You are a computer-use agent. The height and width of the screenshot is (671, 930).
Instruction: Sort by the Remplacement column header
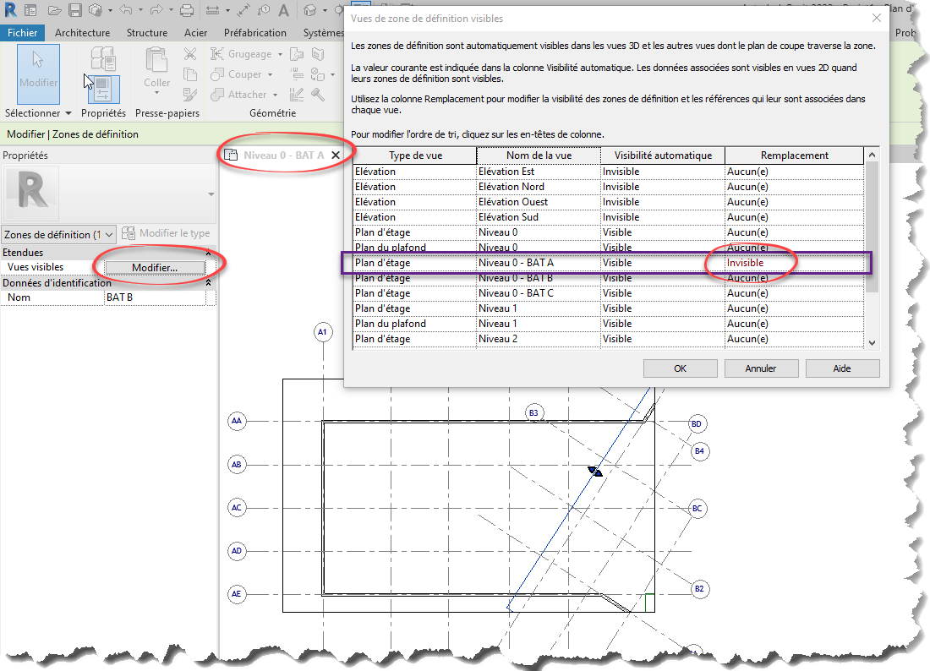click(x=794, y=155)
